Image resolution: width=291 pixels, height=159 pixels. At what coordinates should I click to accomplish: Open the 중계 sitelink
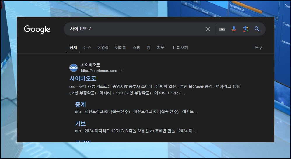pos(80,104)
